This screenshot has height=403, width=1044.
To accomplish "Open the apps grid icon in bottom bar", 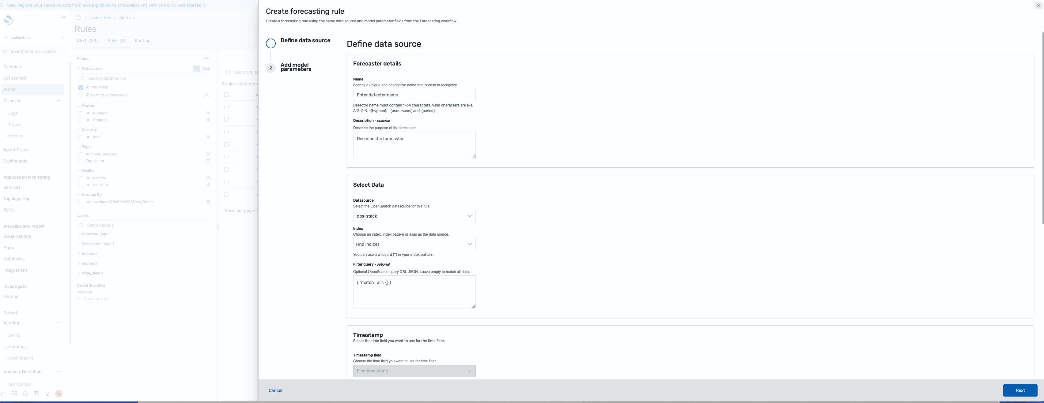I will [15, 394].
